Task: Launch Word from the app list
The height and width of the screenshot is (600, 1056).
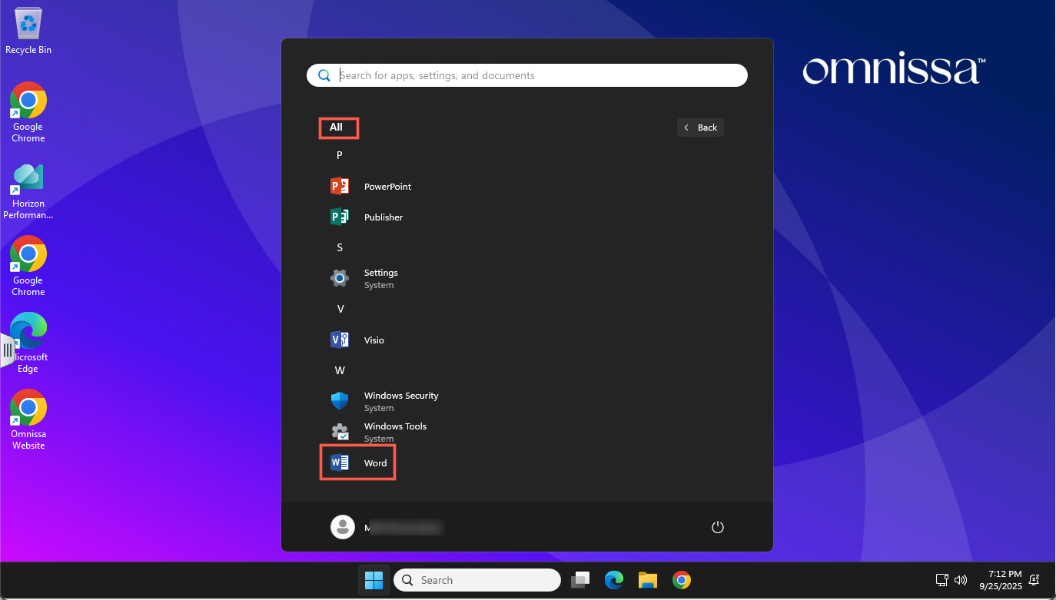Action: [374, 463]
